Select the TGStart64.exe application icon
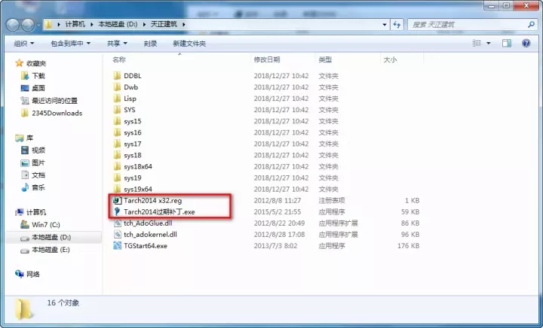543x328 pixels. (x=117, y=246)
